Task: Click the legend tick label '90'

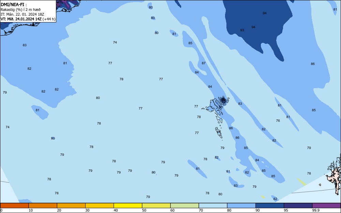Action: pyautogui.click(x=257, y=210)
